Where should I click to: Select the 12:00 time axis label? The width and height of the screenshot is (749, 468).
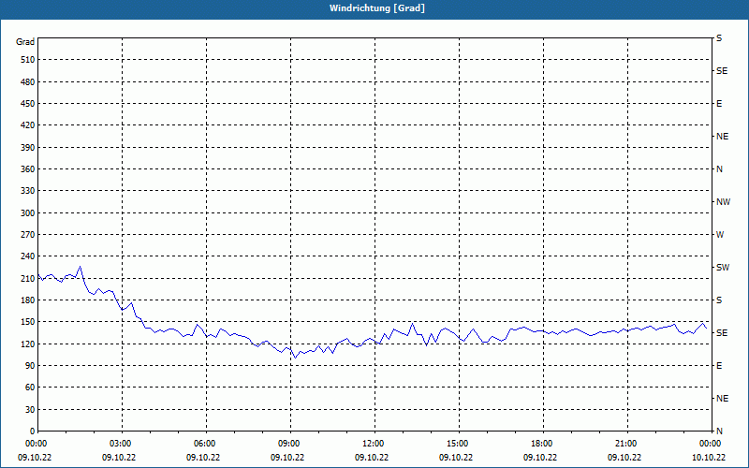tap(372, 444)
